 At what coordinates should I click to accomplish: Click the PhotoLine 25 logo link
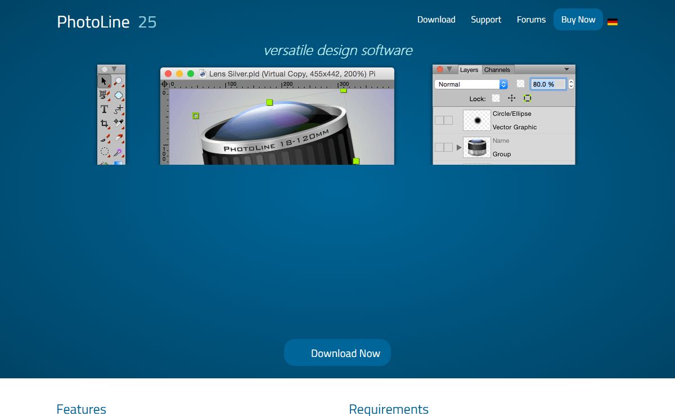pyautogui.click(x=107, y=22)
